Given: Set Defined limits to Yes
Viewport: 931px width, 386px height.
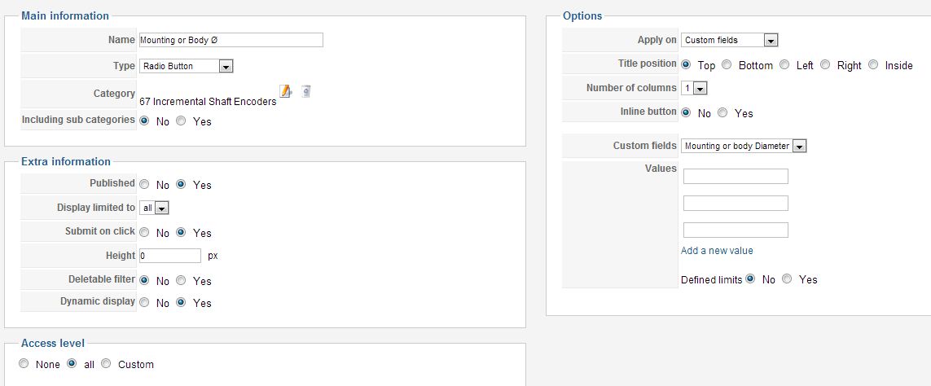Looking at the screenshot, I should pos(787,279).
